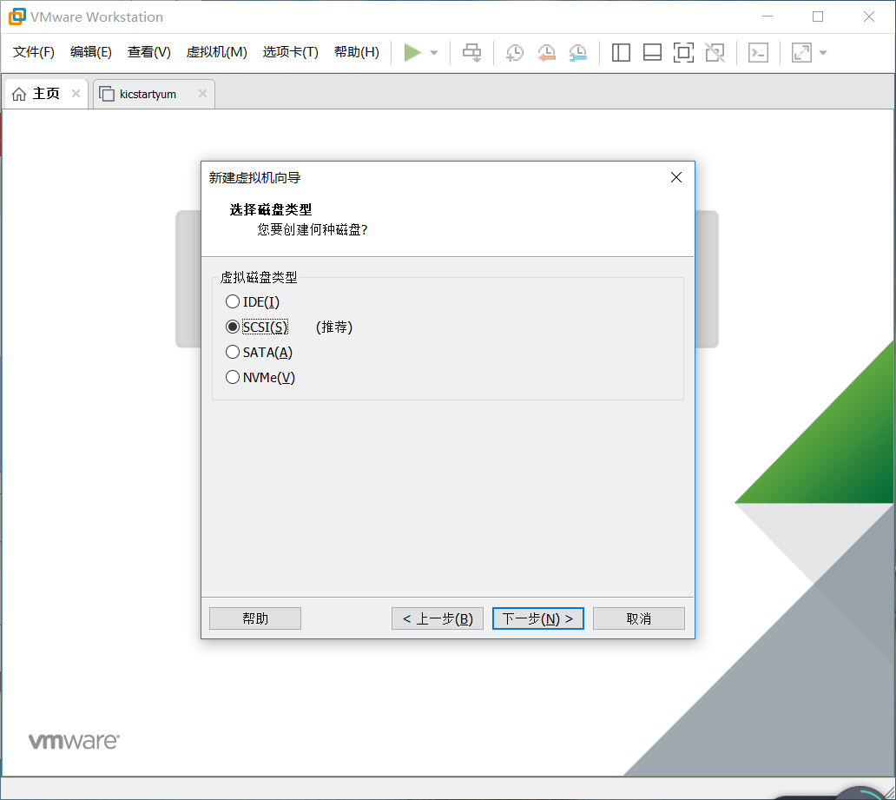
Task: Open the console view icon
Action: 758,53
